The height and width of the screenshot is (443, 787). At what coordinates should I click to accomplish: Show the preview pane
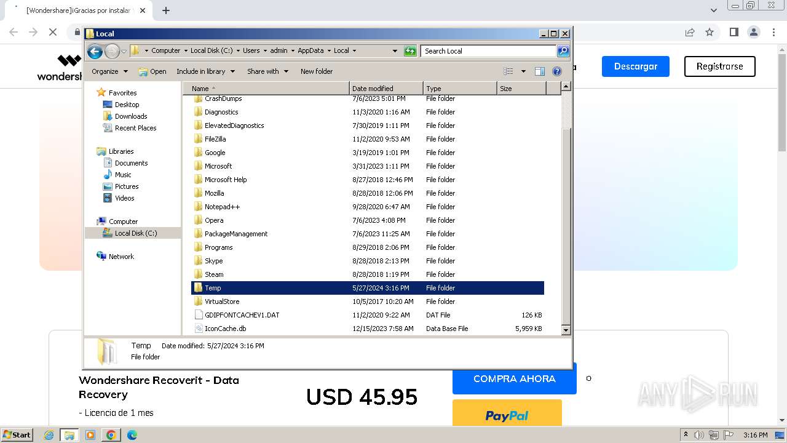point(540,71)
